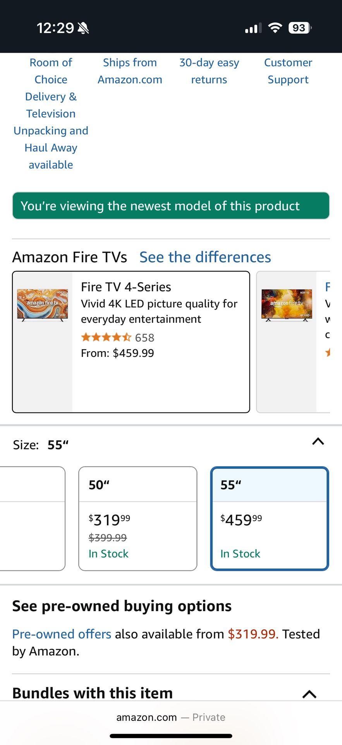Tap the Wi-Fi icon in status bar
The height and width of the screenshot is (745, 342).
pyautogui.click(x=275, y=28)
